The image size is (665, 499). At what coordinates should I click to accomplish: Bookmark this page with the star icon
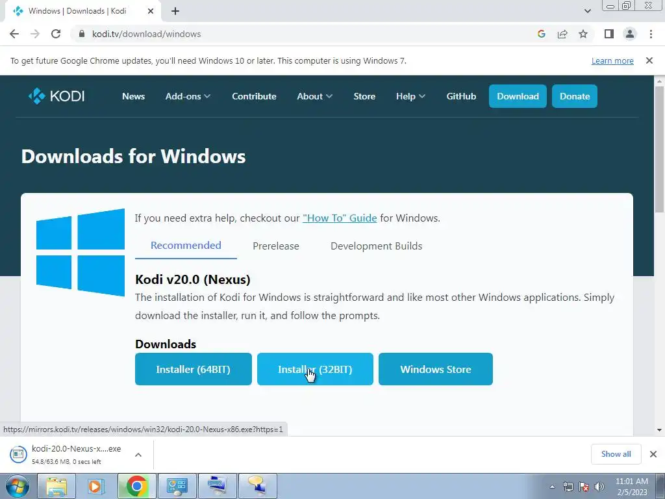[583, 34]
